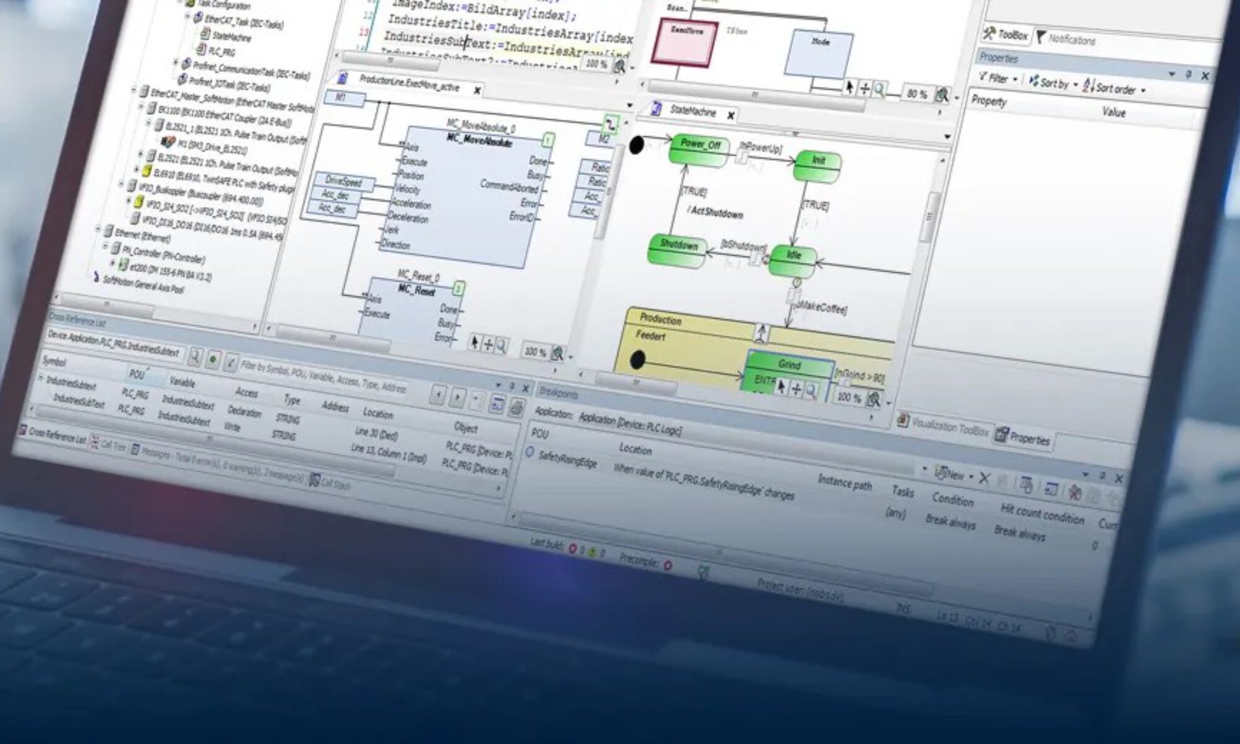
Task: Click zoom icon beside CFC editor 100 % field
Action: point(558,353)
